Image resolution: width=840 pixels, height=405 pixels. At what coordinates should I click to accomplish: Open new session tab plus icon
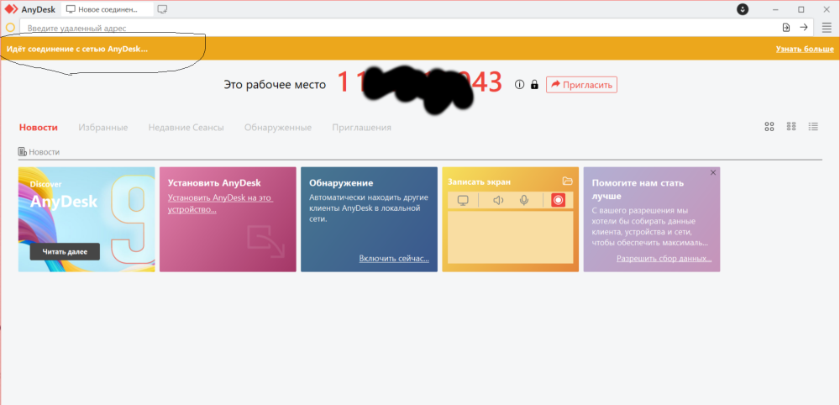tap(162, 9)
